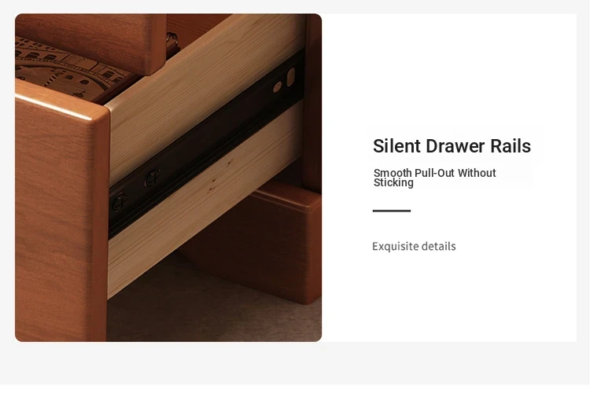Click the "Exquisite details" caption text
This screenshot has width=590, height=404.
click(414, 247)
